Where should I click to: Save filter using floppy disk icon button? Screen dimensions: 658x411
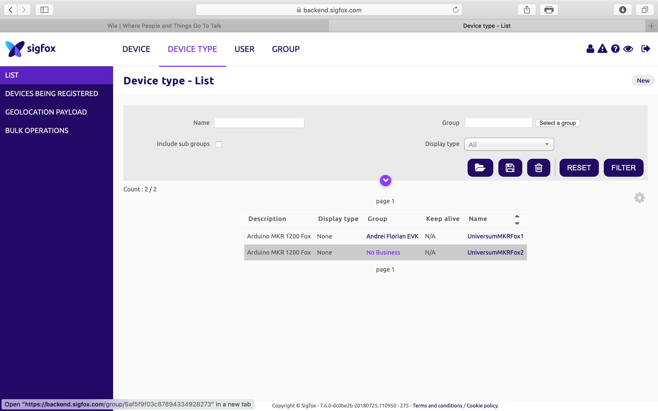pos(510,168)
